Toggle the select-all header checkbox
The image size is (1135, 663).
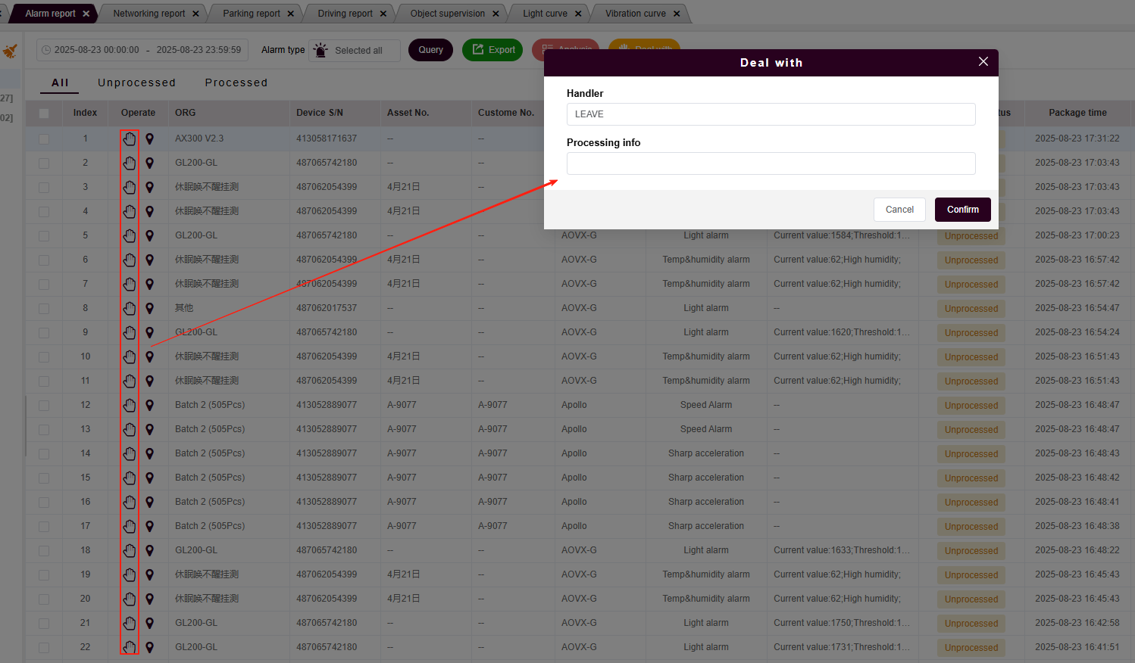pos(44,113)
